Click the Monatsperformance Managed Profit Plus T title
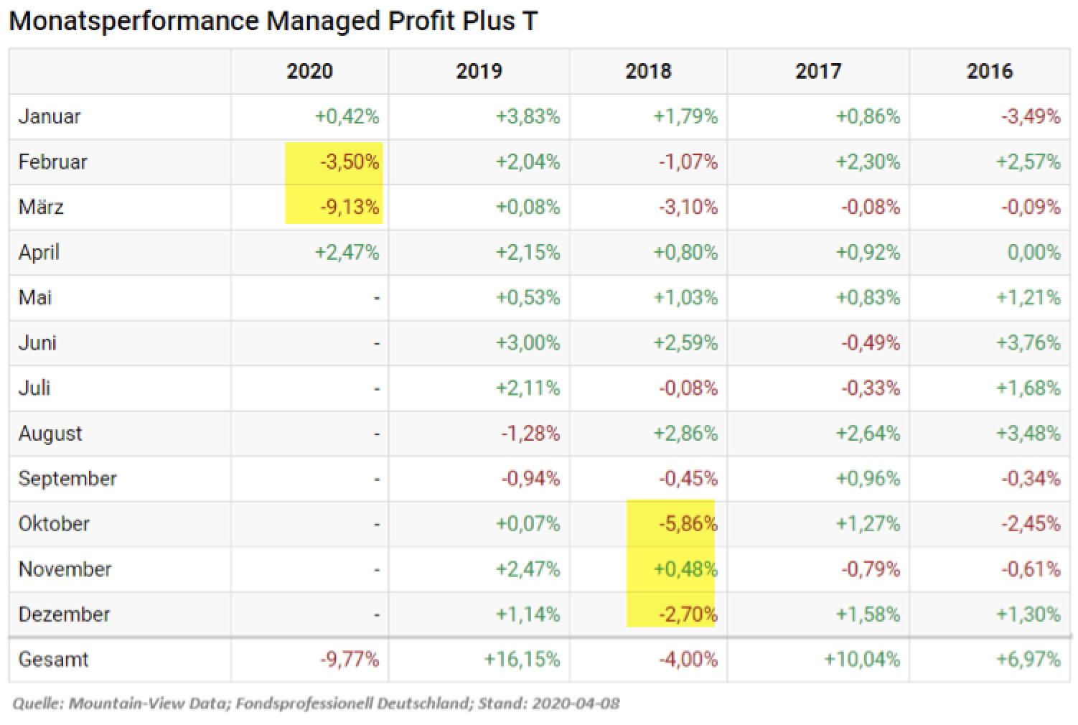The width and height of the screenshot is (1078, 725). [x=273, y=21]
